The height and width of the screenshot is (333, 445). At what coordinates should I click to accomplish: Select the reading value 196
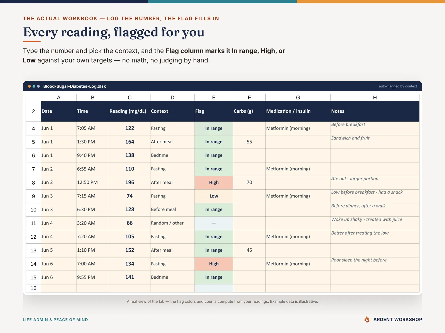coord(130,183)
